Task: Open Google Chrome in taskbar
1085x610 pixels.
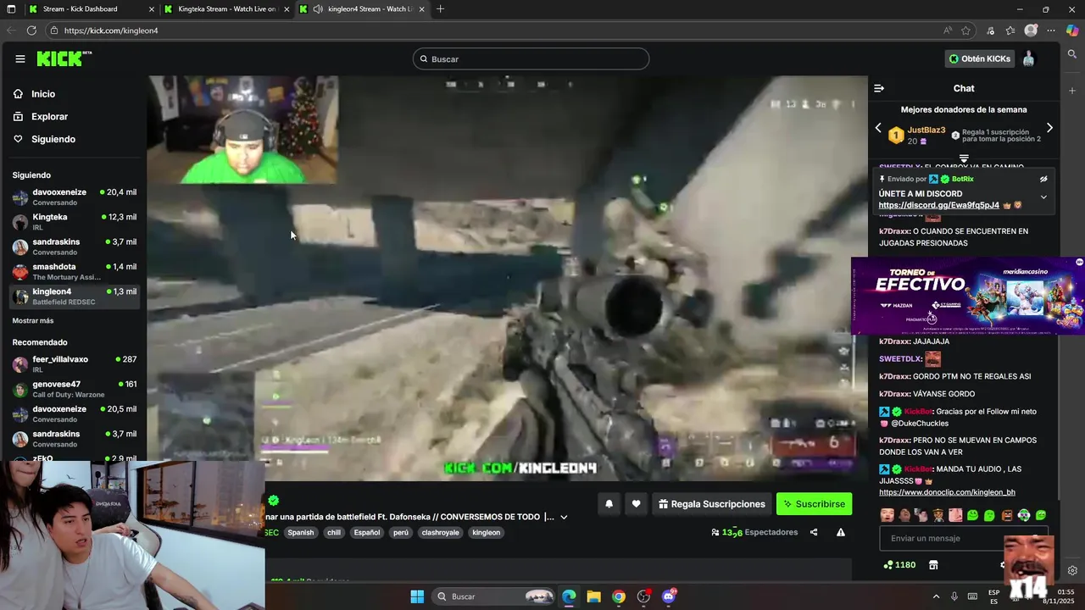Action: tap(619, 596)
